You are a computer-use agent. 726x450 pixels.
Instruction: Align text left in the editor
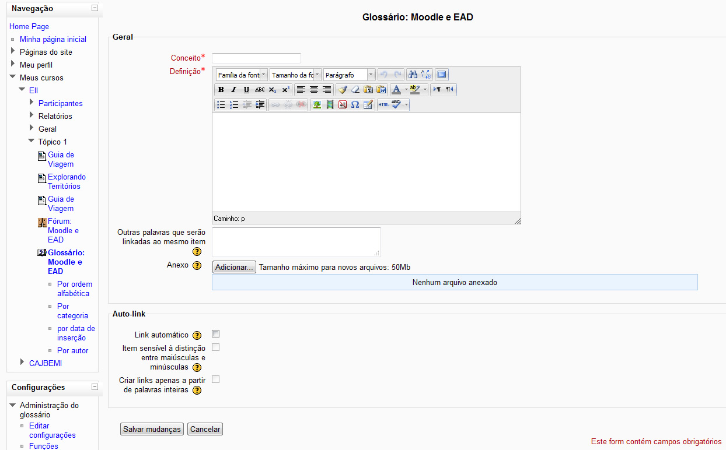pyautogui.click(x=301, y=90)
